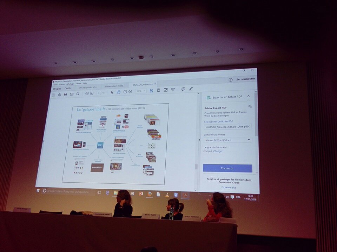Click the FRA language indicator
Screen dimensions: 337x252
tap(238, 197)
